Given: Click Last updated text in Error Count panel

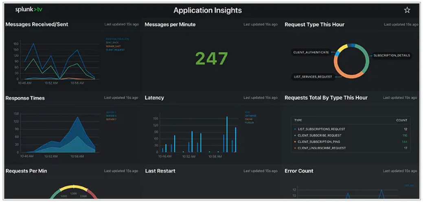Looking at the screenshot, I should (x=400, y=171).
